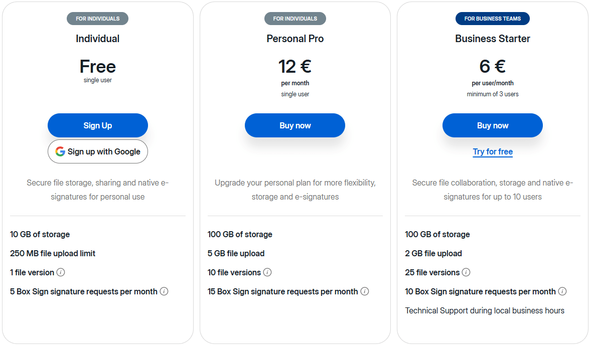590x346 pixels.
Task: Click FOR INDIVIDUALS badge above Individual plan
Action: pyautogui.click(x=97, y=19)
